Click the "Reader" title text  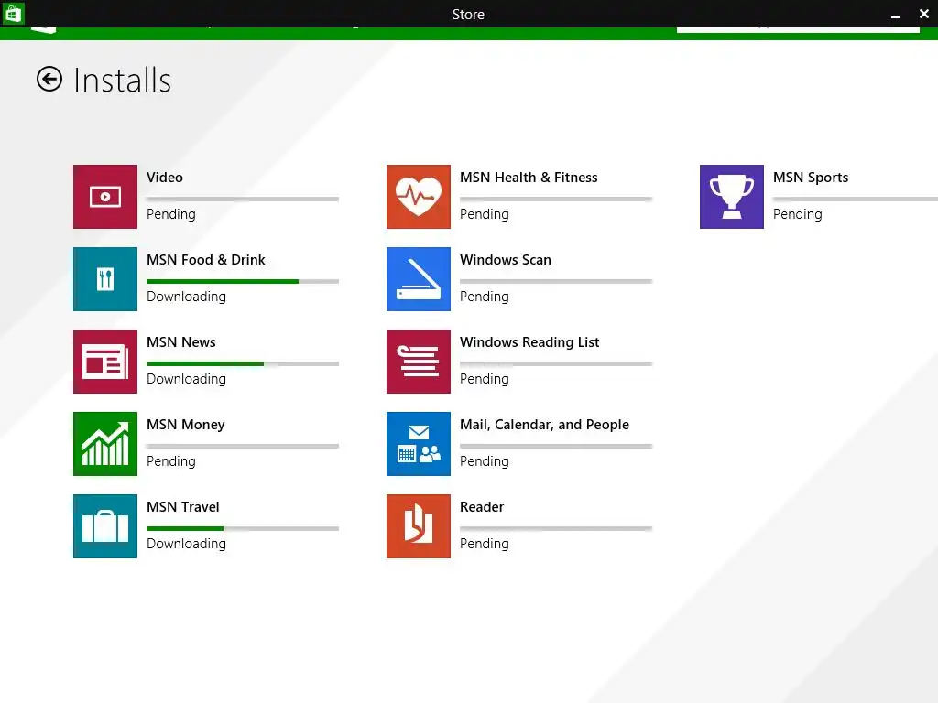(x=482, y=507)
